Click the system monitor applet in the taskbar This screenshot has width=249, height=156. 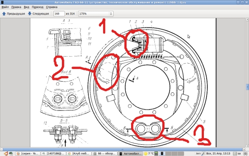coord(156,154)
